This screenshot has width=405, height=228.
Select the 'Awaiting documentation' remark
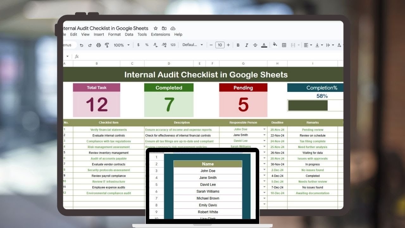313,193
